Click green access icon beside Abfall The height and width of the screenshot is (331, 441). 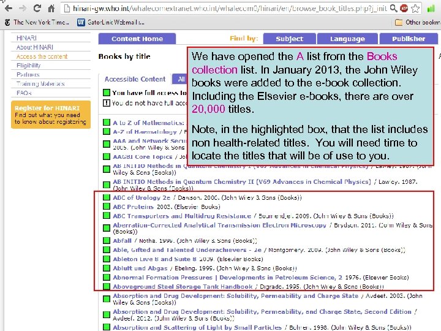107,240
